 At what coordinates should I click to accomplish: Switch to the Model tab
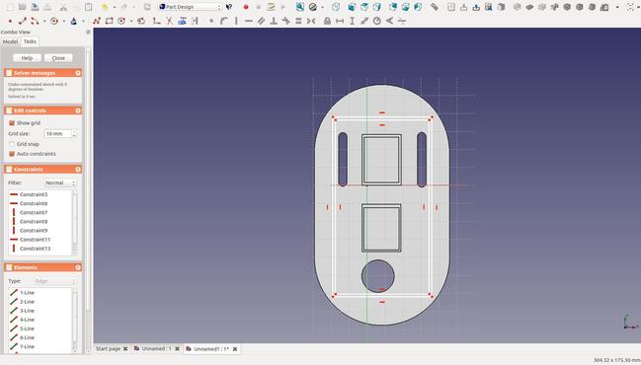(10, 41)
